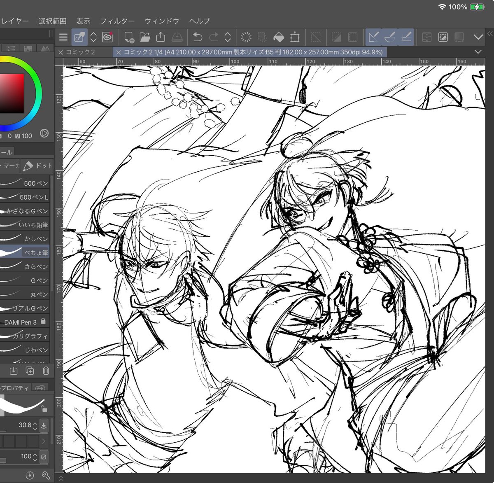Open sub tool detail wrench icon
This screenshot has width=494, height=483.
[46, 476]
